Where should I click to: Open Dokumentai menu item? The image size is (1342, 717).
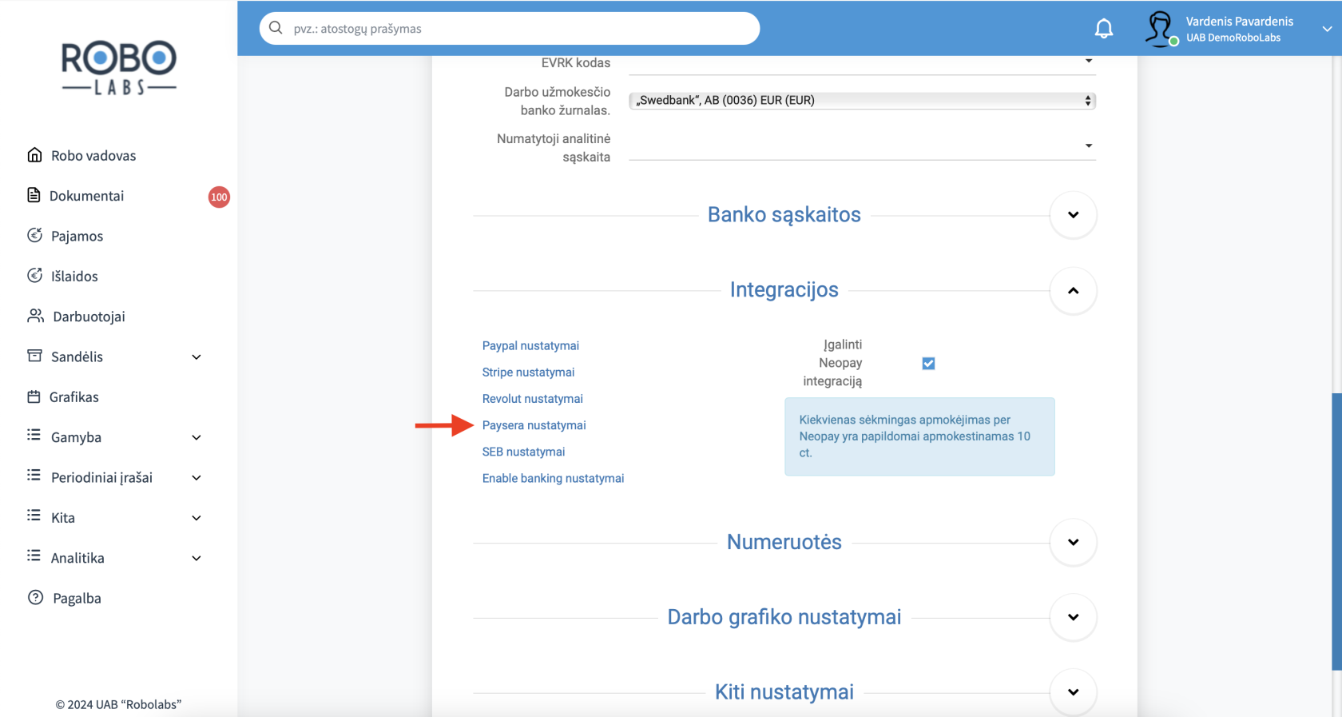(x=86, y=196)
